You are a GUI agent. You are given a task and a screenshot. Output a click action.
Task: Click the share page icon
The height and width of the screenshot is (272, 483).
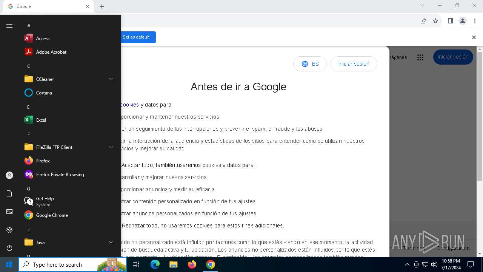[423, 21]
